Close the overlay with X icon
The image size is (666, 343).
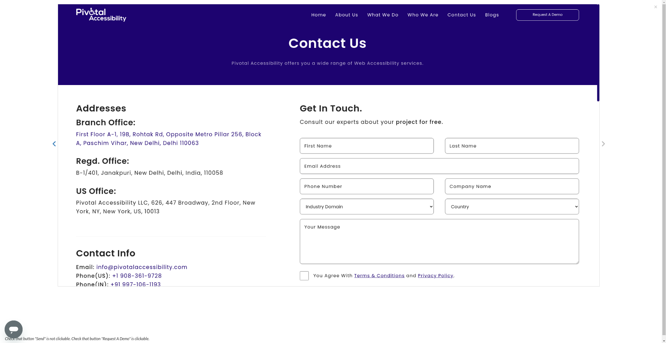click(x=656, y=7)
